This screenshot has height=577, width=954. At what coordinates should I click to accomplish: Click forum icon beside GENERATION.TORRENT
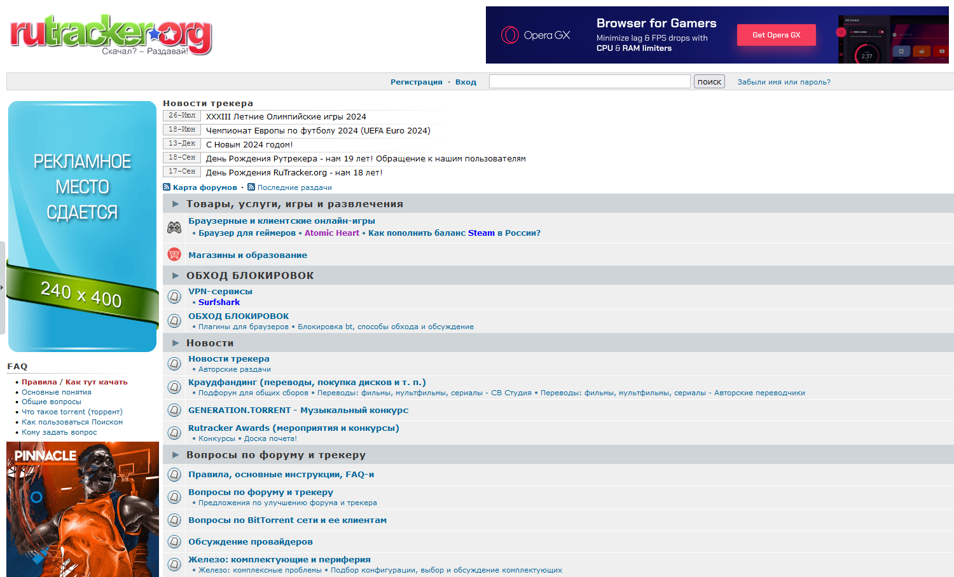(174, 410)
